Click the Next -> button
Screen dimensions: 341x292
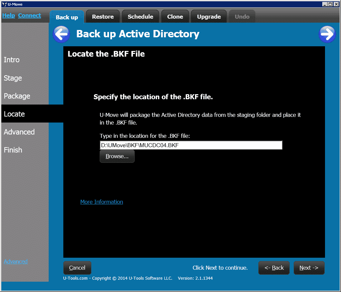[309, 268]
